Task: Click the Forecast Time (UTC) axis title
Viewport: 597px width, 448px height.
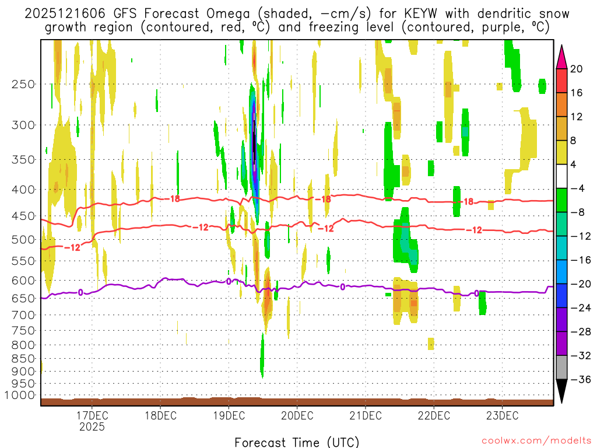Action: point(297,442)
